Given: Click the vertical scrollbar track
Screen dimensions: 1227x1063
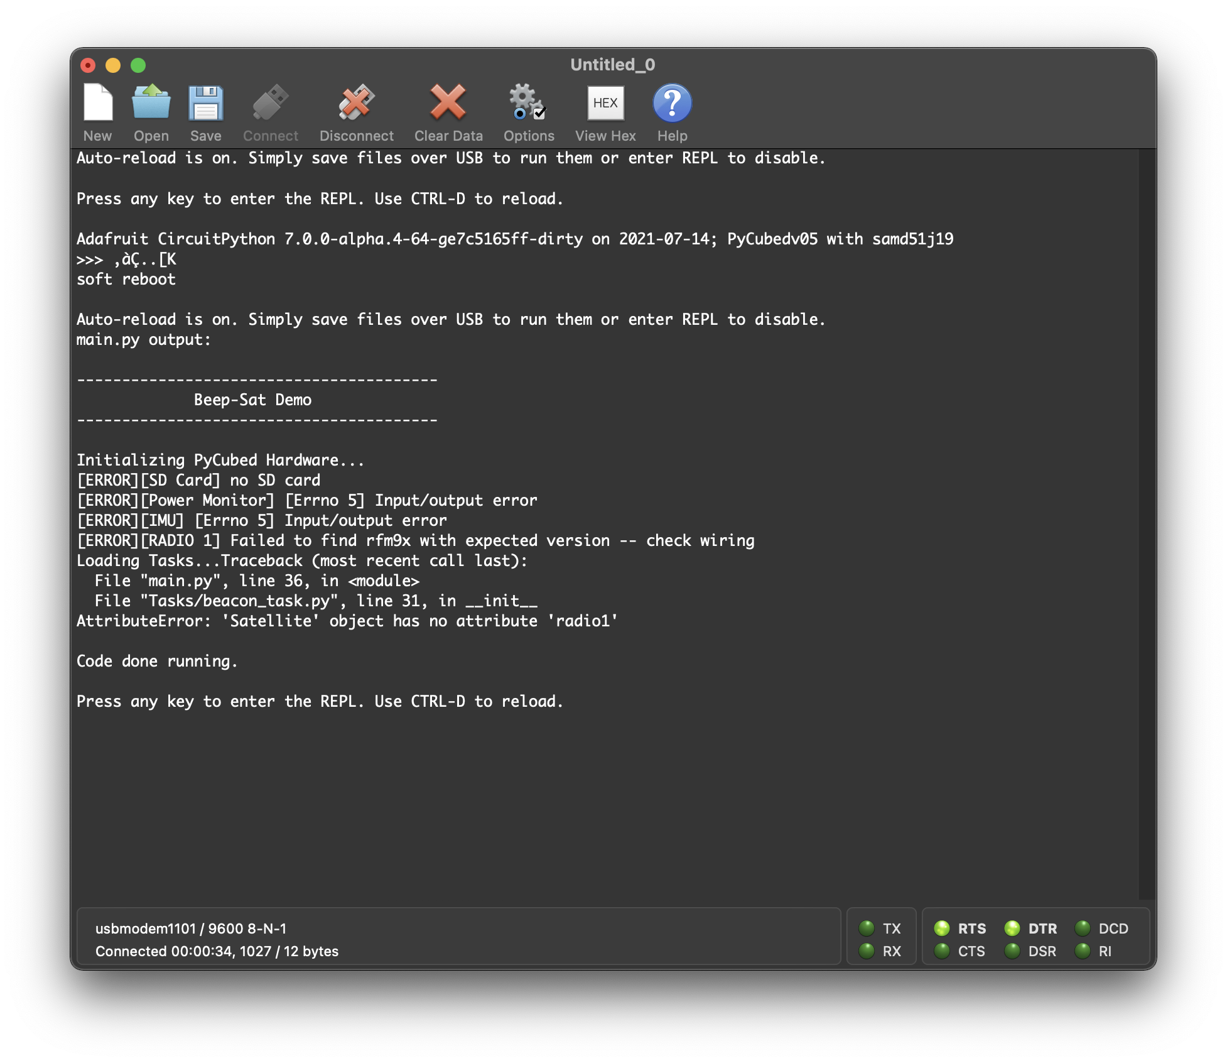Looking at the screenshot, I should pyautogui.click(x=1147, y=521).
